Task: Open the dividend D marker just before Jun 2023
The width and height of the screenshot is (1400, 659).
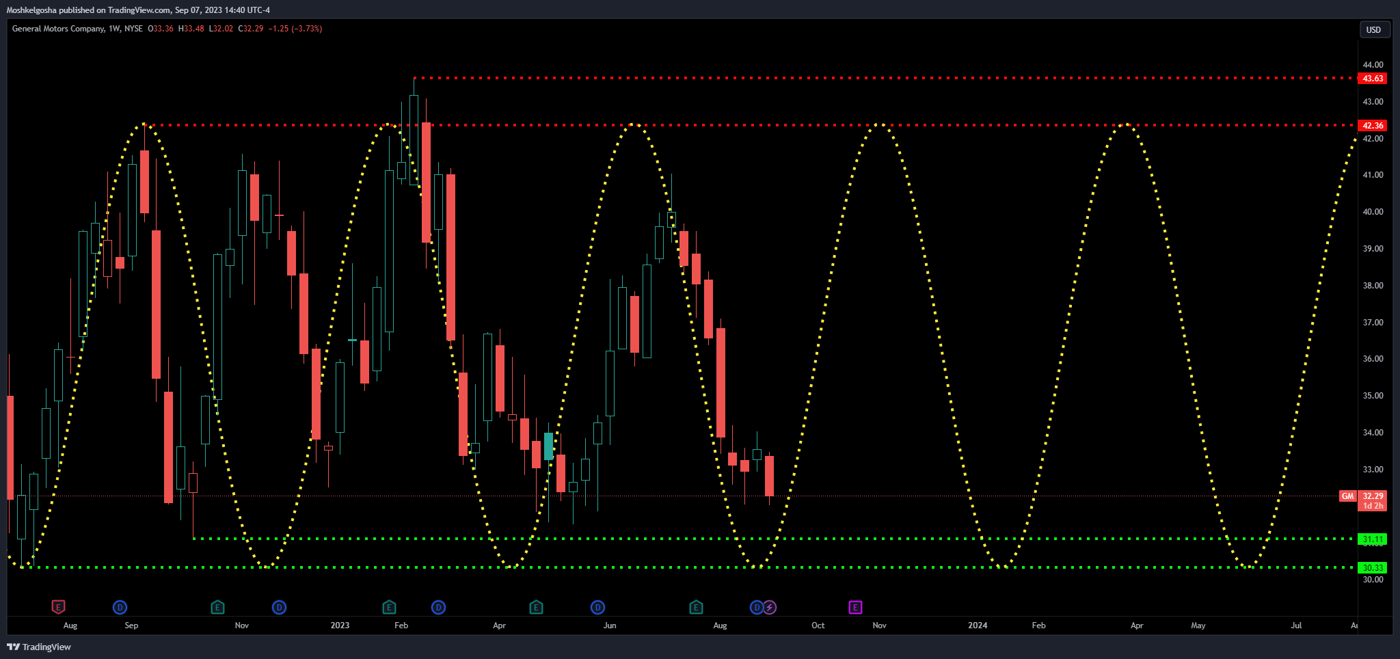Action: pyautogui.click(x=597, y=607)
